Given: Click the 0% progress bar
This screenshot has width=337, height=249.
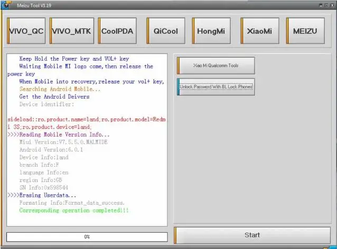Looking at the screenshot, I should pos(87,237).
